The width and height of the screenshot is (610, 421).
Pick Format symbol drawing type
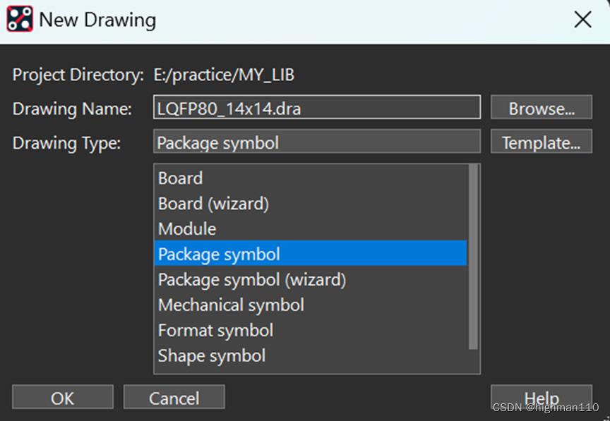coord(215,331)
